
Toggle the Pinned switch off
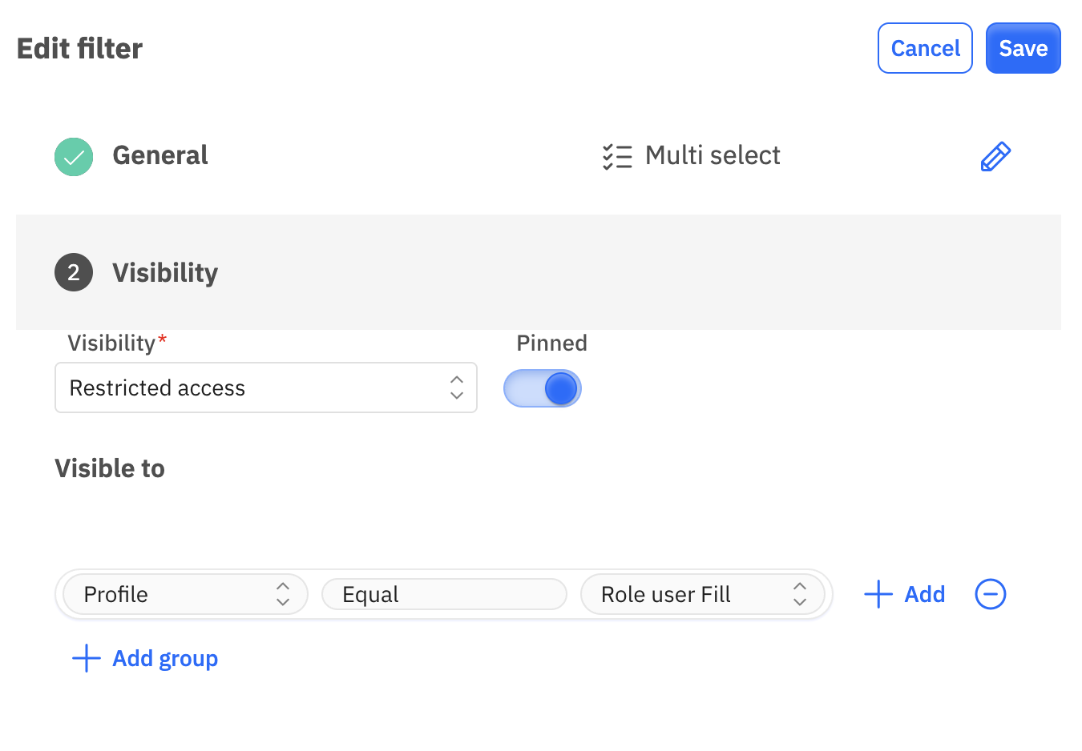tap(543, 388)
